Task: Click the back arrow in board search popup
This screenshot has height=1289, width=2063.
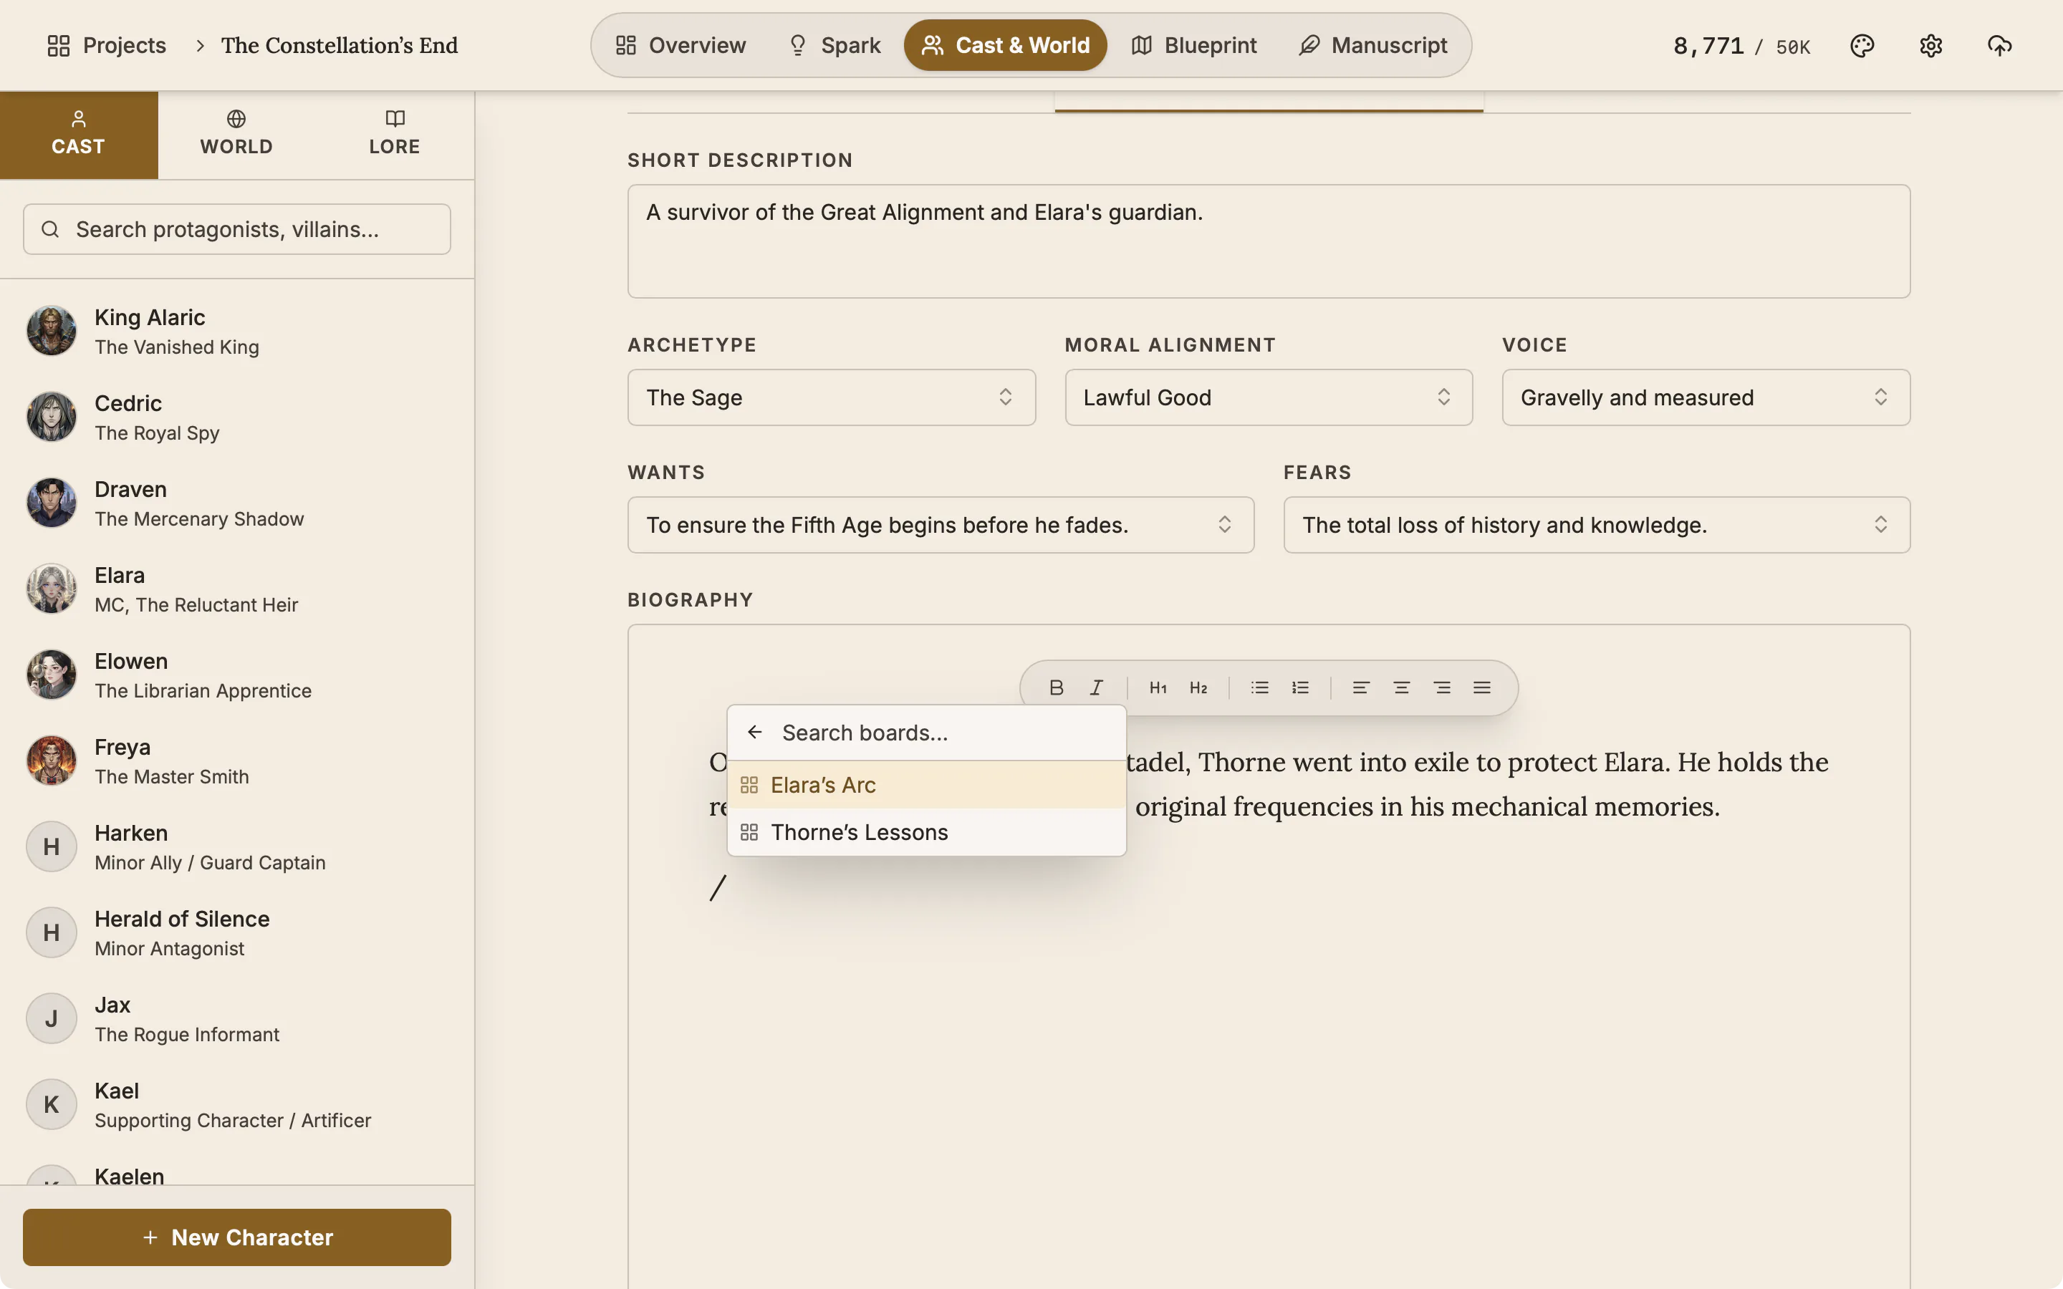Action: (754, 733)
